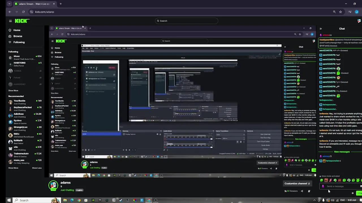Image resolution: width=362 pixels, height=203 pixels.
Task: Open AdinRoss recommended channel
Action: (x=25, y=115)
